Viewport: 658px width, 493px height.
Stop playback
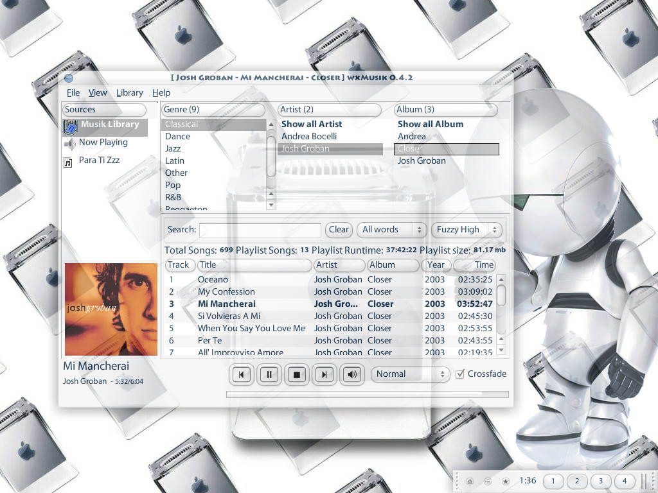click(x=297, y=374)
